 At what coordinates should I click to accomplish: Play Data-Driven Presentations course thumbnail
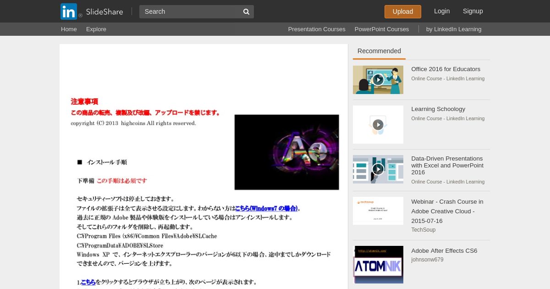click(x=378, y=169)
